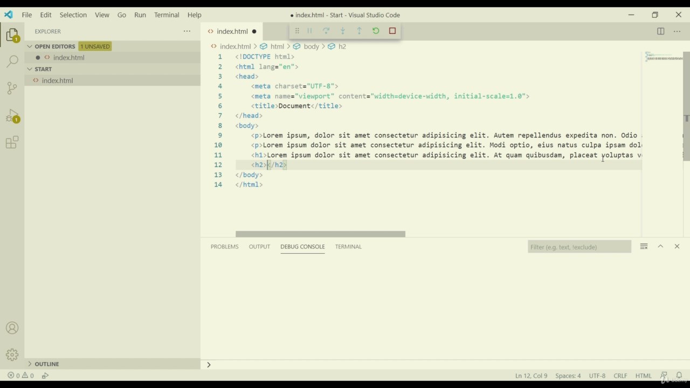
Task: Split the editor to the right
Action: coord(660,31)
